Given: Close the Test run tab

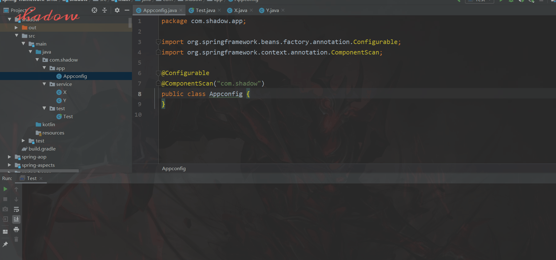Looking at the screenshot, I should tap(41, 178).
